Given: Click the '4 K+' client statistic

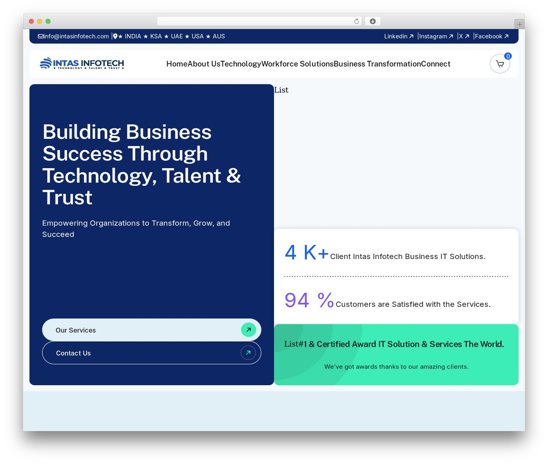Looking at the screenshot, I should click(x=307, y=253).
